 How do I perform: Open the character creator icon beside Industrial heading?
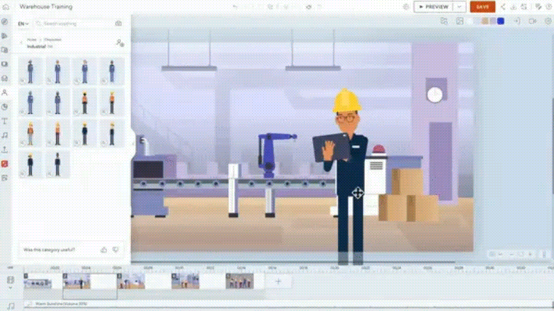tap(120, 43)
